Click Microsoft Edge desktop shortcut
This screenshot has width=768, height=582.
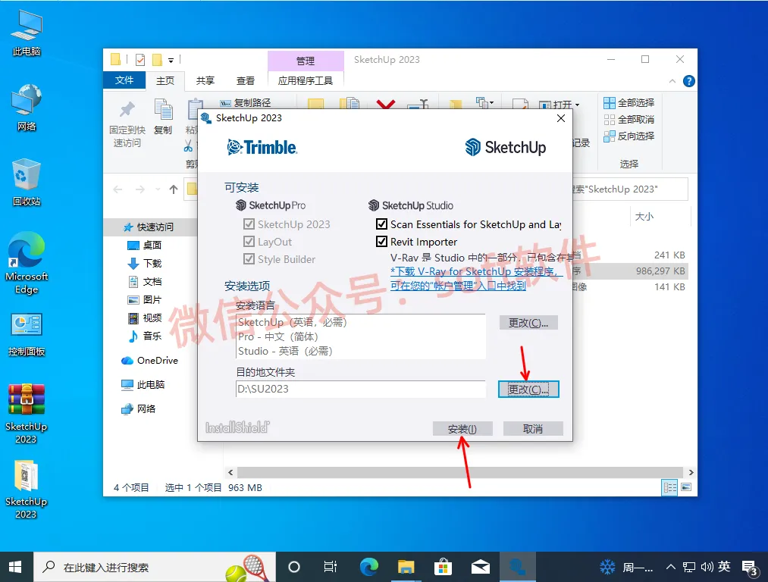[27, 264]
